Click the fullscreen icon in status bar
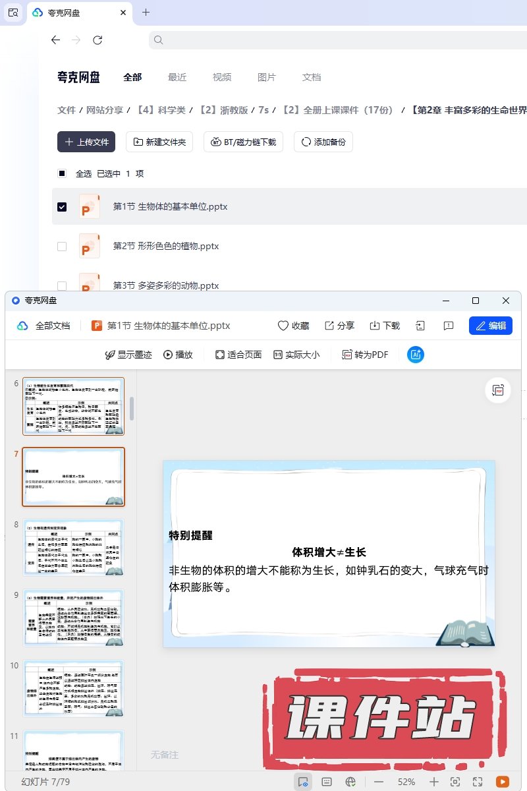Image resolution: width=527 pixels, height=791 pixels. pos(478,782)
